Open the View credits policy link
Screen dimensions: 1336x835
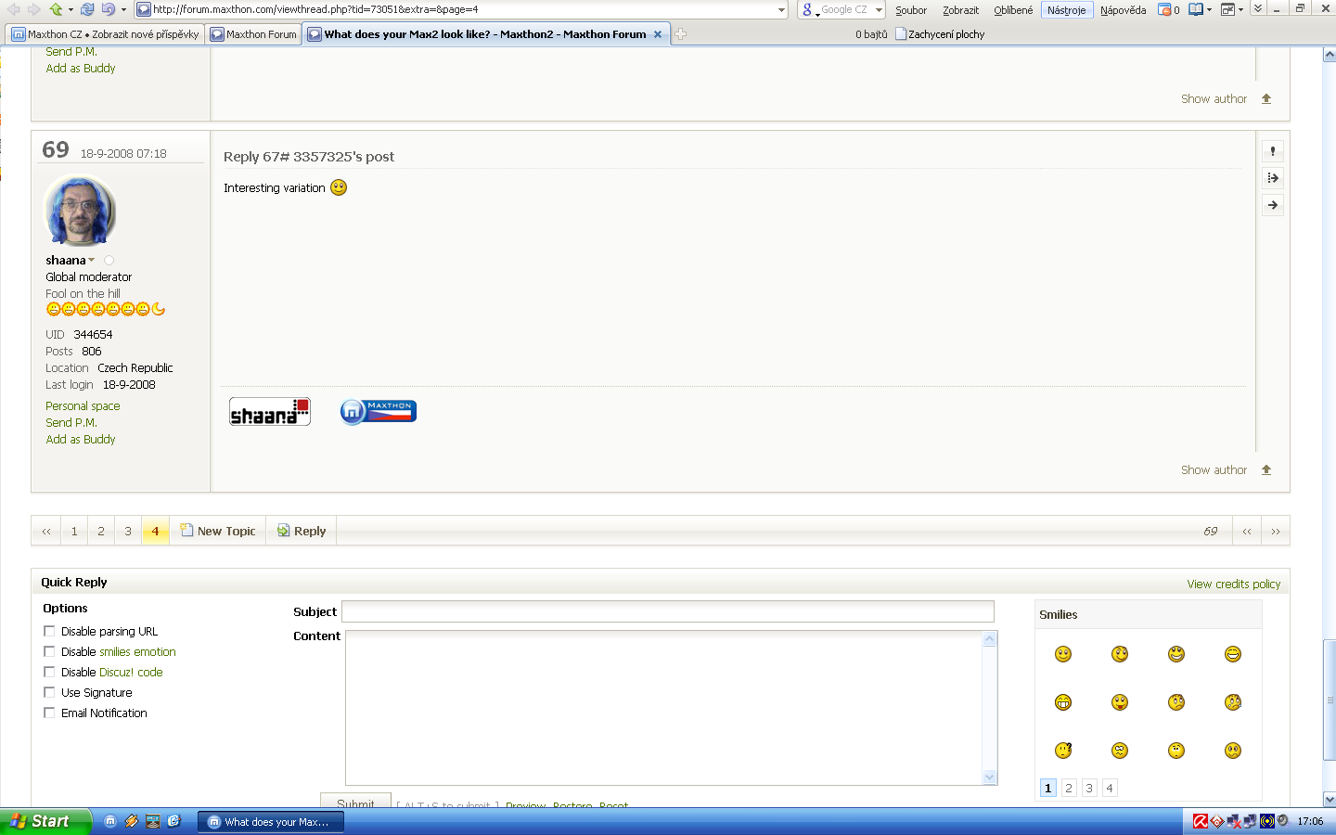tap(1233, 584)
